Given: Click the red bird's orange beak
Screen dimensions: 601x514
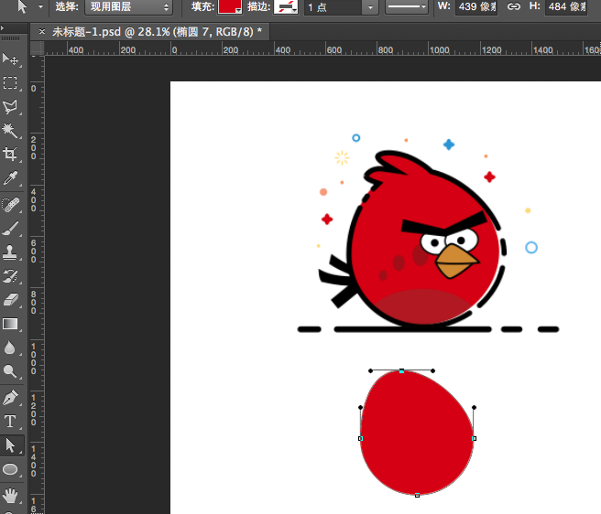Looking at the screenshot, I should click(455, 261).
